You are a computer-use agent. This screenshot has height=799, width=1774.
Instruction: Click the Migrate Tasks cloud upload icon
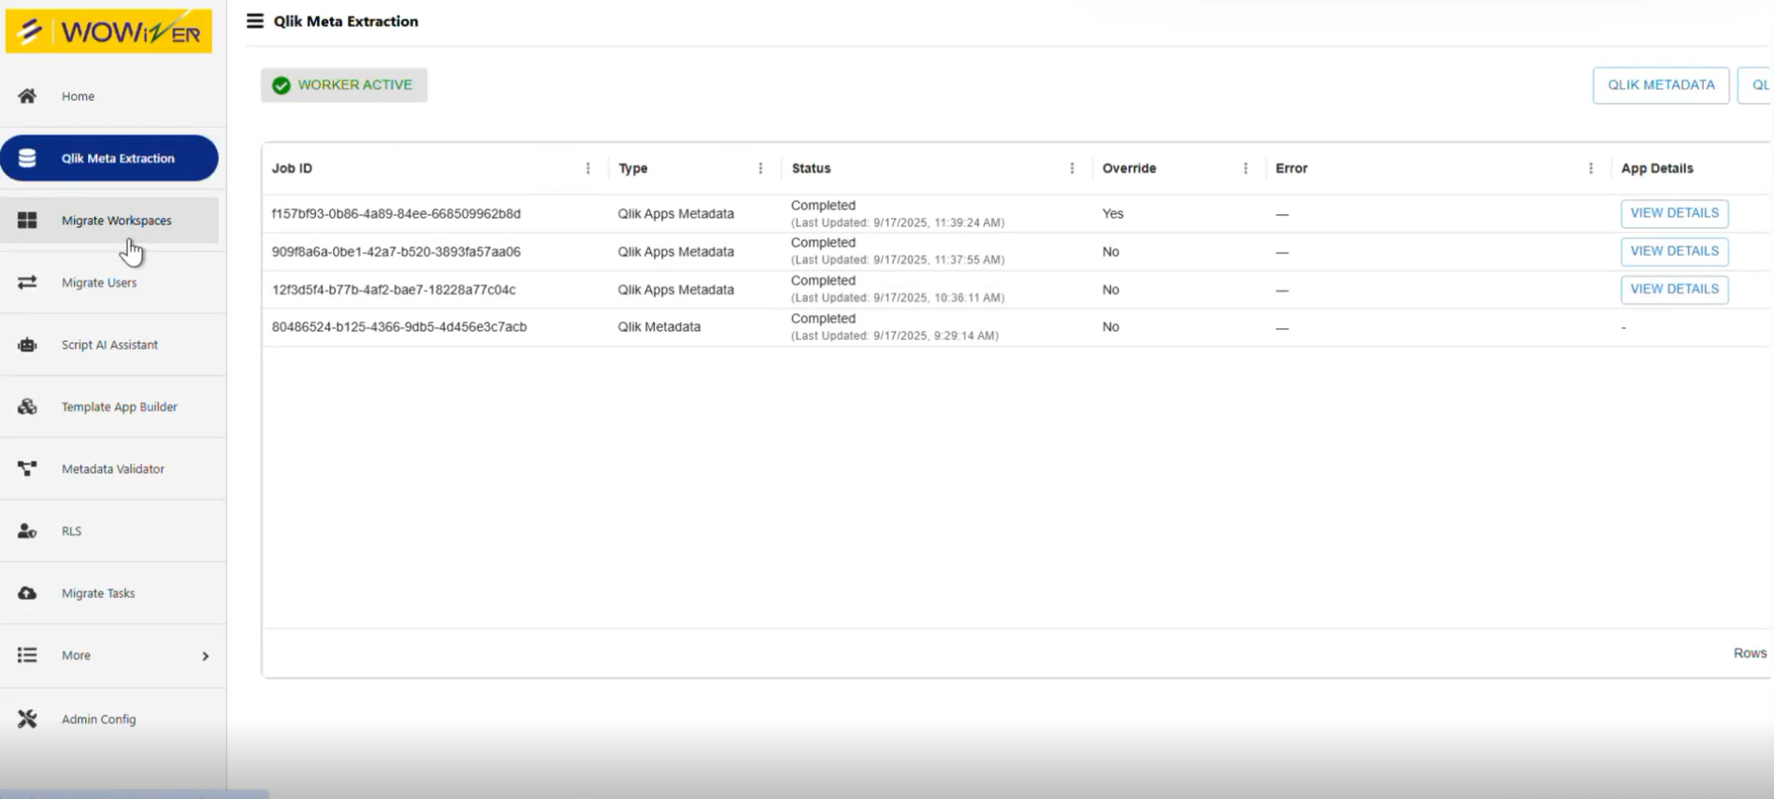tap(27, 593)
